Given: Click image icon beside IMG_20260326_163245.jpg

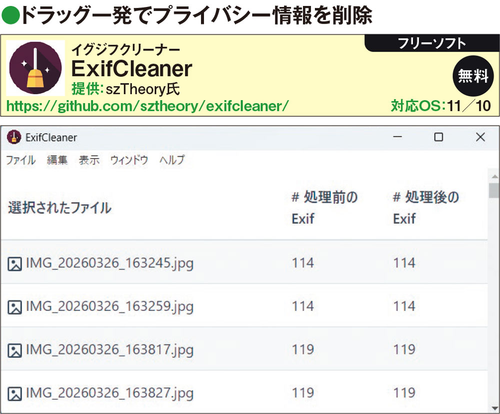Looking at the screenshot, I should pyautogui.click(x=14, y=264).
